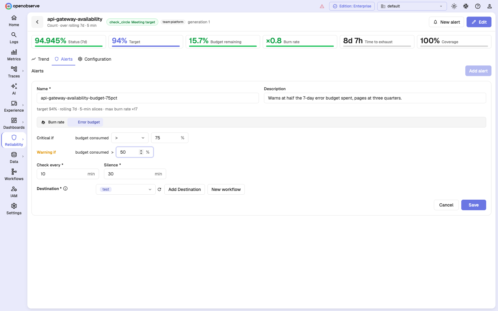Click Edition: Enterprise badge
Screen dimensions: 498x311
click(352, 6)
